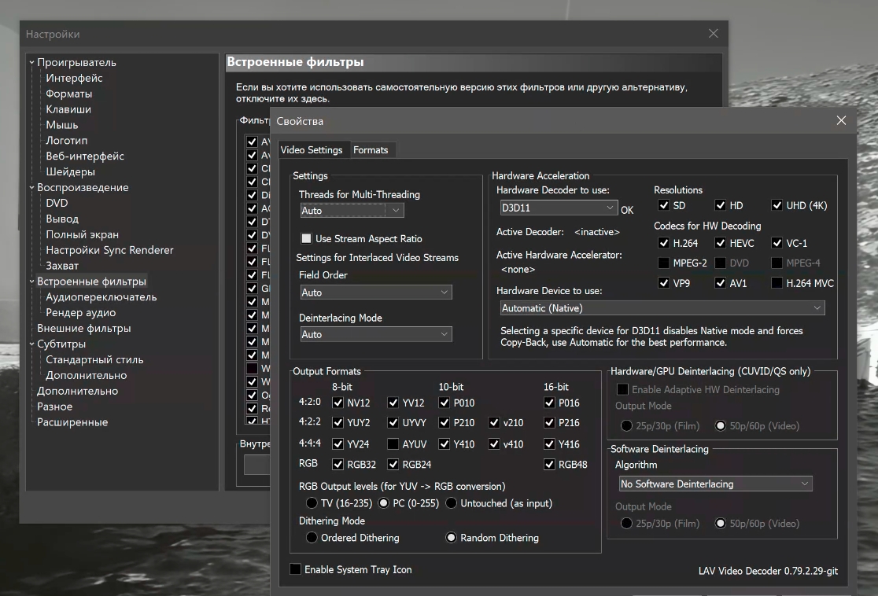Choose Ordered Dithering mode
Viewport: 878px width, 596px height.
[x=312, y=538]
